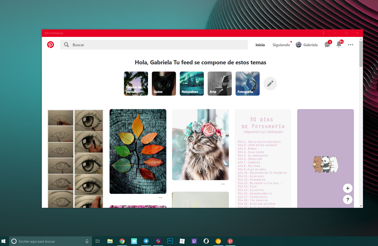Screen dimensions: 378x246
Task: Open Telegram from the taskbar
Action: (146, 241)
